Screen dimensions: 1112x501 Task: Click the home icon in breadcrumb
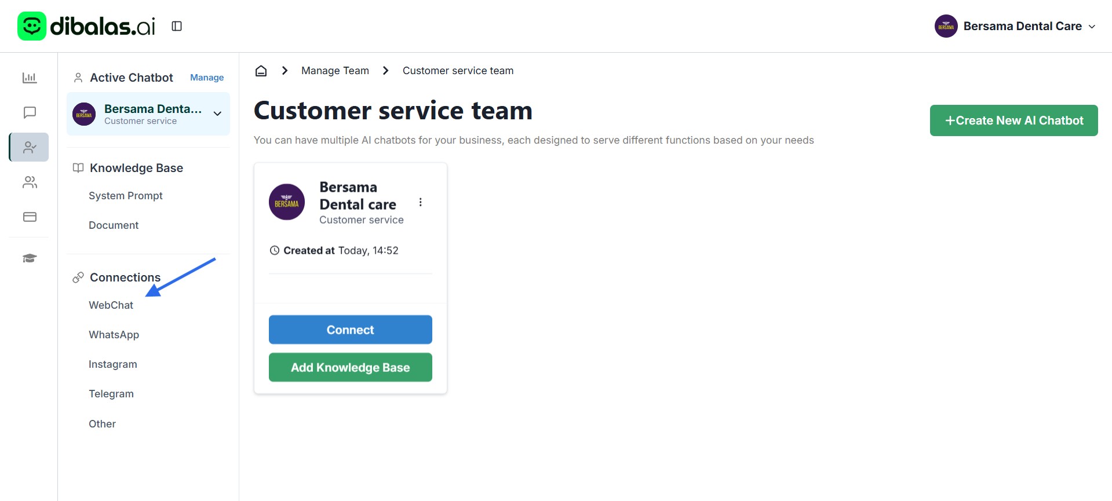tap(261, 71)
